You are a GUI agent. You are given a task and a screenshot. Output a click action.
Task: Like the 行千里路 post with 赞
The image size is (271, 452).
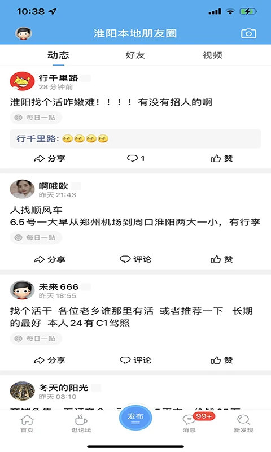point(221,158)
